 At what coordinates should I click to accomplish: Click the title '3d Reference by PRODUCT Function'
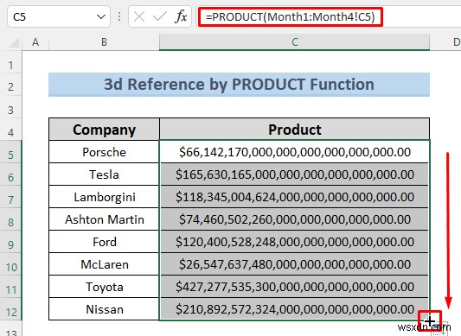(239, 85)
